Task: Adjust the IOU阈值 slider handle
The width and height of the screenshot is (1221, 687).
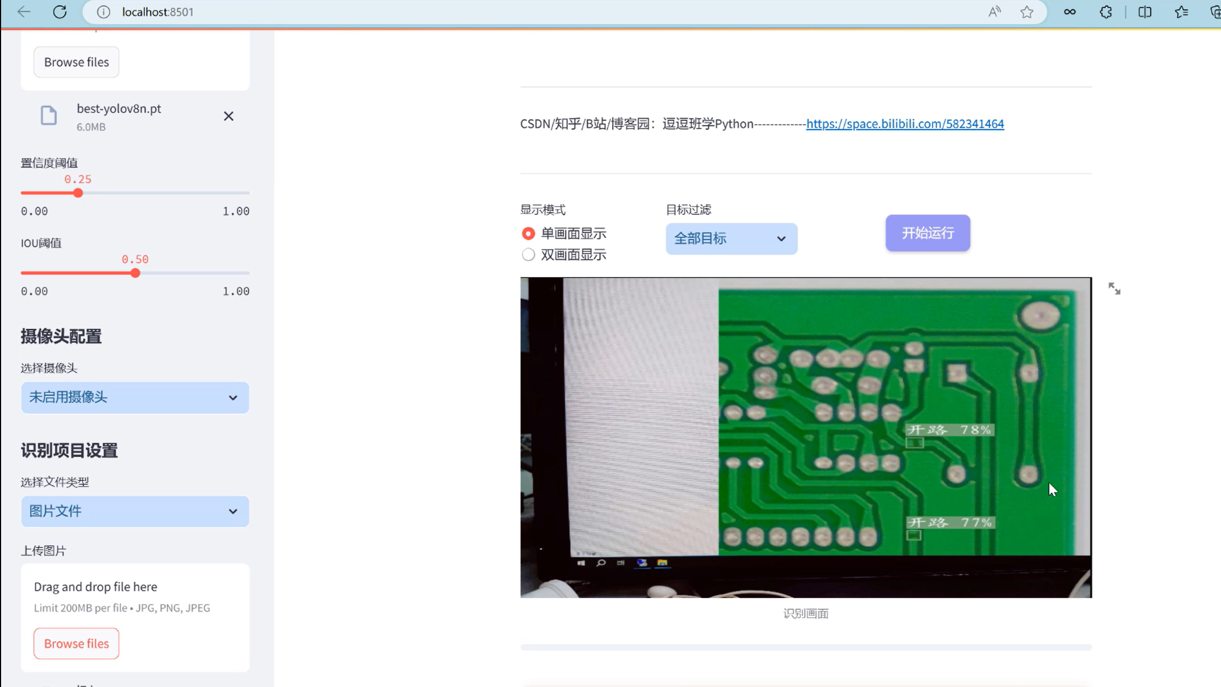Action: (135, 273)
